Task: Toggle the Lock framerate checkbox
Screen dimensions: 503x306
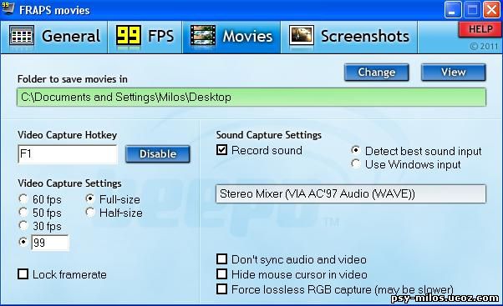Action: [x=23, y=274]
